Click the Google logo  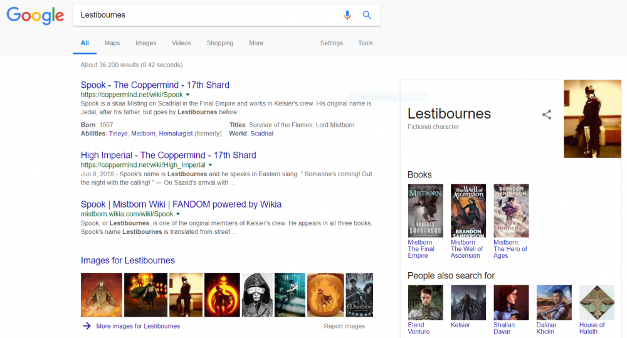coord(35,16)
